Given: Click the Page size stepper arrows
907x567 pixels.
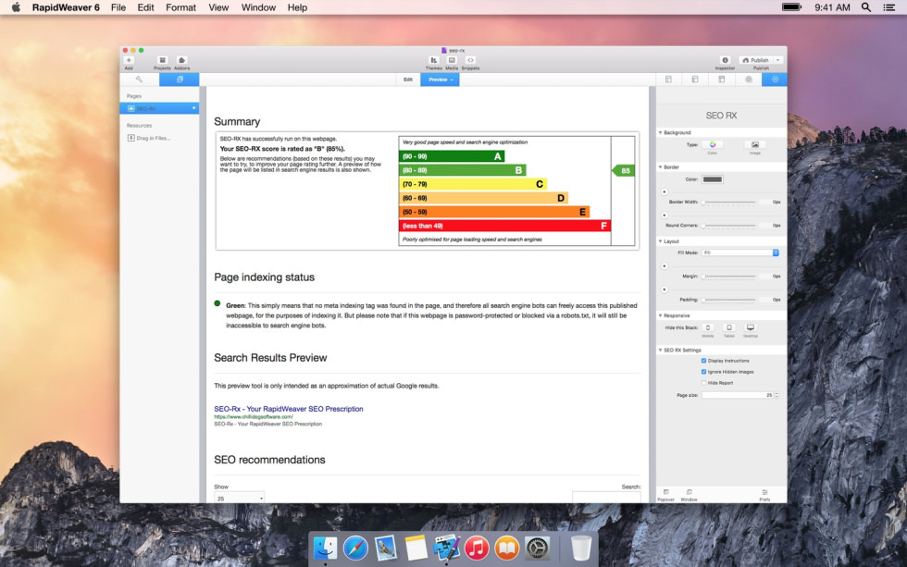Looking at the screenshot, I should tap(777, 395).
